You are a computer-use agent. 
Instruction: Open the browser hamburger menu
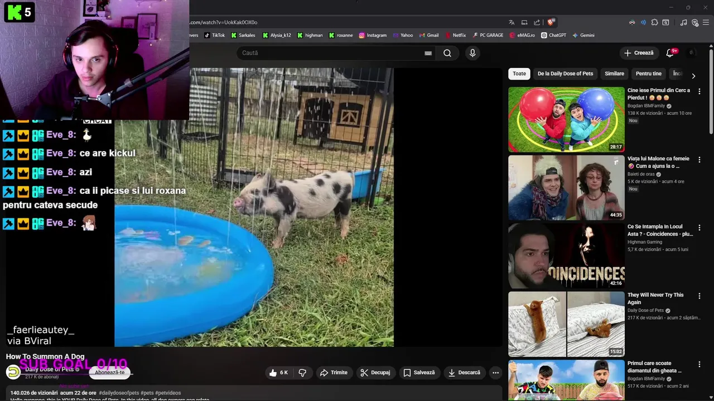pos(707,22)
